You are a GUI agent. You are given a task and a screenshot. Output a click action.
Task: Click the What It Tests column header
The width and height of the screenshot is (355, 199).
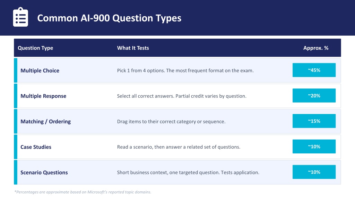(133, 48)
